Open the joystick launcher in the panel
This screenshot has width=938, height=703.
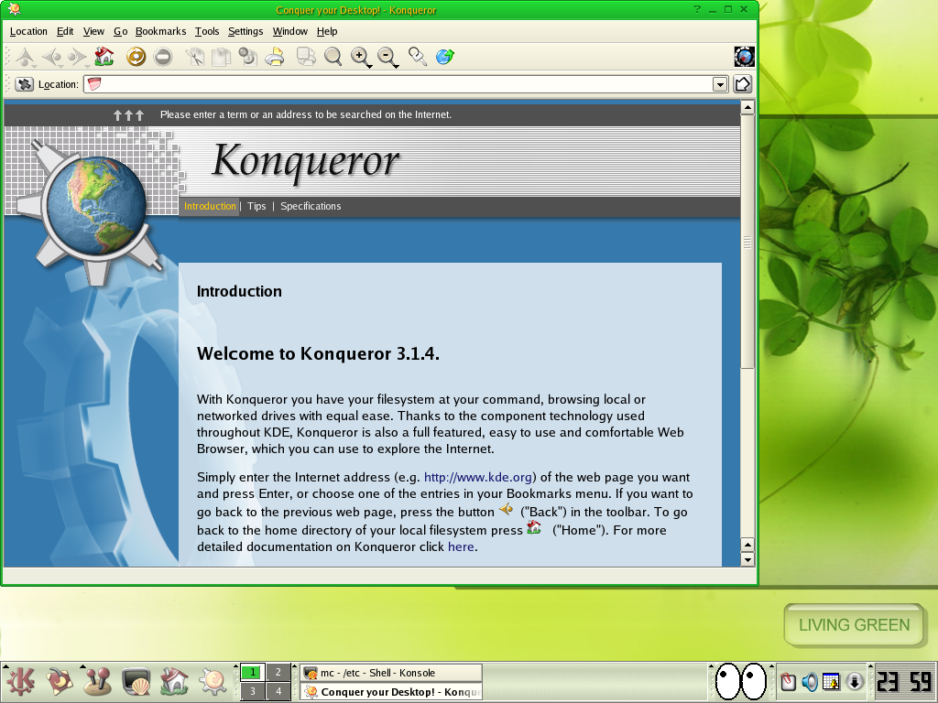(x=96, y=681)
